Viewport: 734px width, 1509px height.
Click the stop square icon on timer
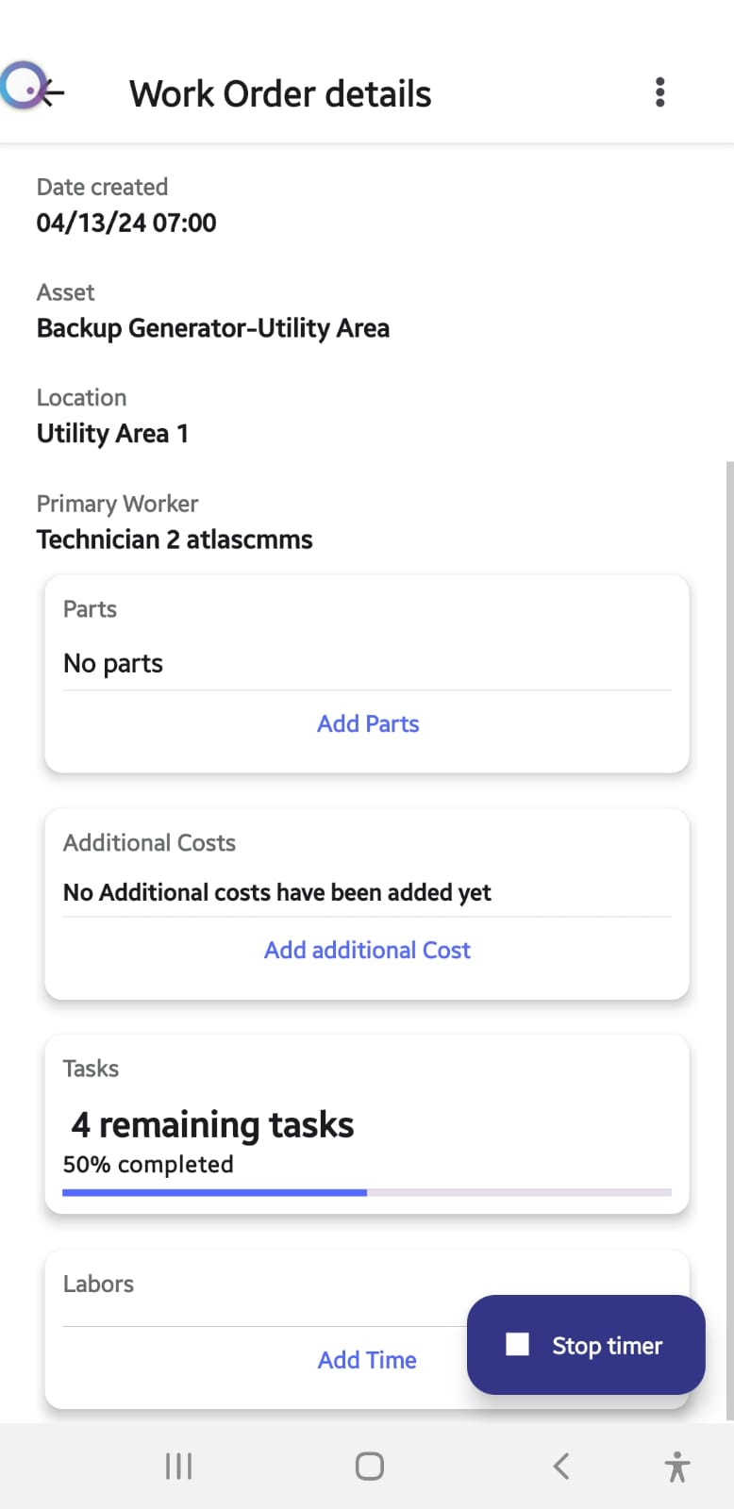click(x=517, y=1344)
